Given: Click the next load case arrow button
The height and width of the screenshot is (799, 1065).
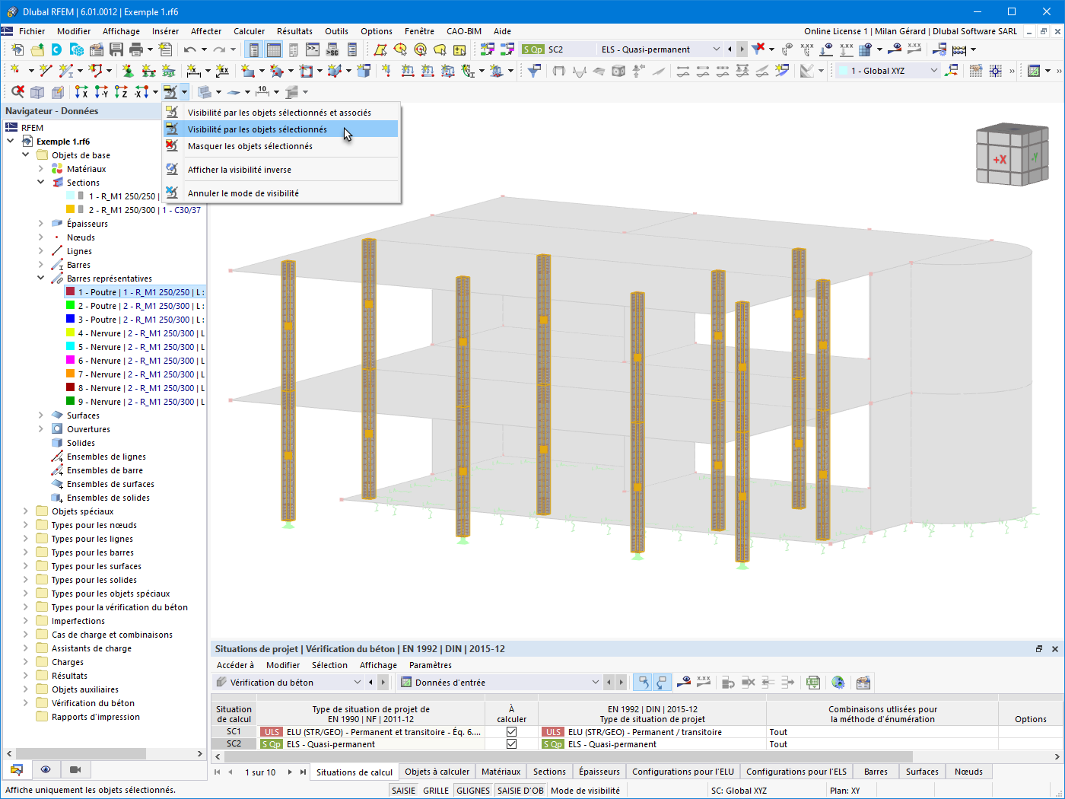Looking at the screenshot, I should click(x=742, y=49).
